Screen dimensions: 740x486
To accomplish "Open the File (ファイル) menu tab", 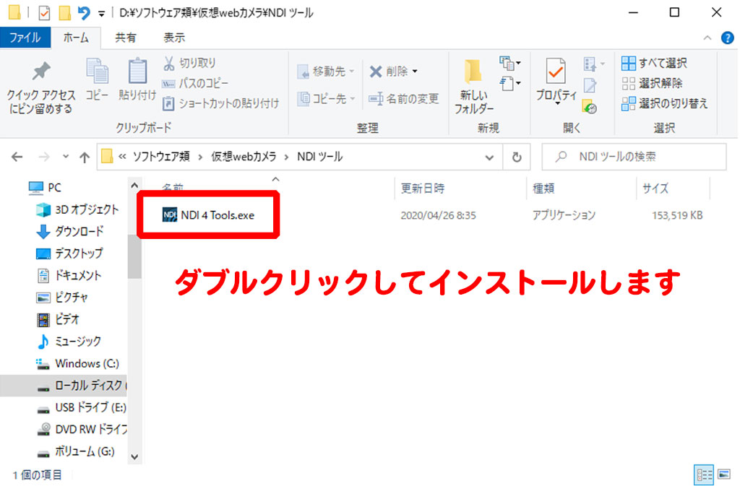I will (x=25, y=38).
